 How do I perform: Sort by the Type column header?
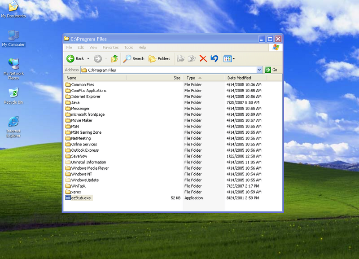pos(203,78)
